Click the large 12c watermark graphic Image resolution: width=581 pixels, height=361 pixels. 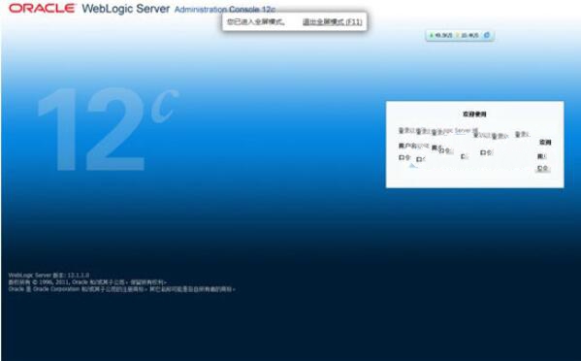click(109, 129)
